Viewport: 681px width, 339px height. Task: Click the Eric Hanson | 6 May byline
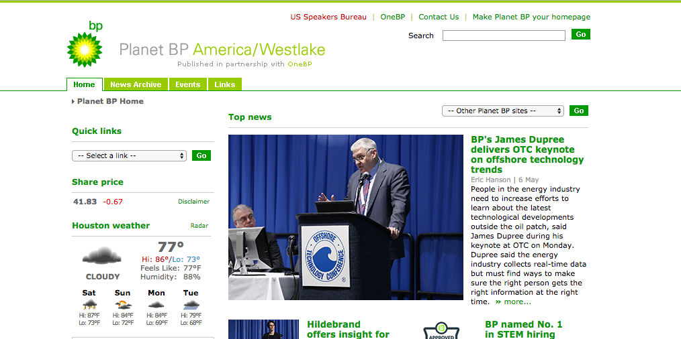pyautogui.click(x=504, y=180)
